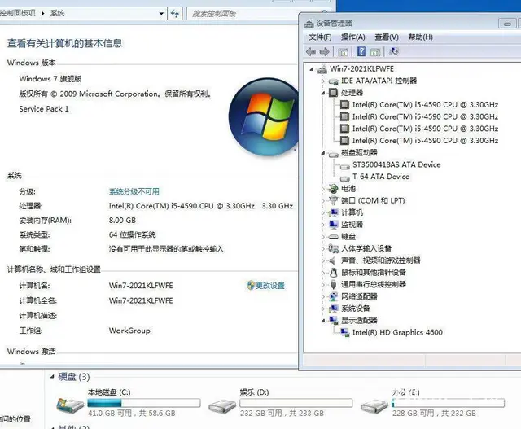Expand the 网络适配器 node
Screen dimensions: 521x429
coord(322,296)
